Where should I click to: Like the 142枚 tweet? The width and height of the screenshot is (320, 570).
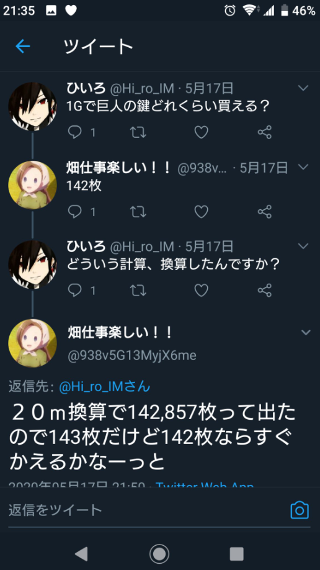[201, 212]
